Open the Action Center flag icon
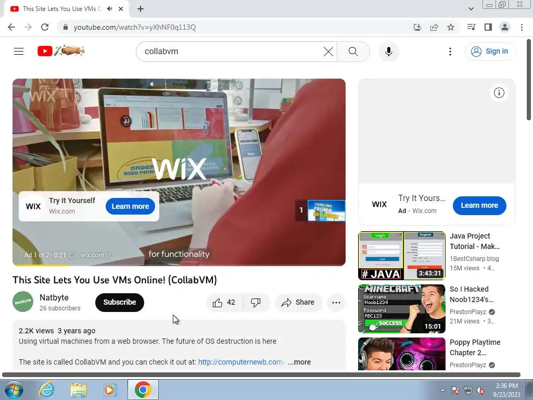Image resolution: width=533 pixels, height=400 pixels. click(x=455, y=391)
